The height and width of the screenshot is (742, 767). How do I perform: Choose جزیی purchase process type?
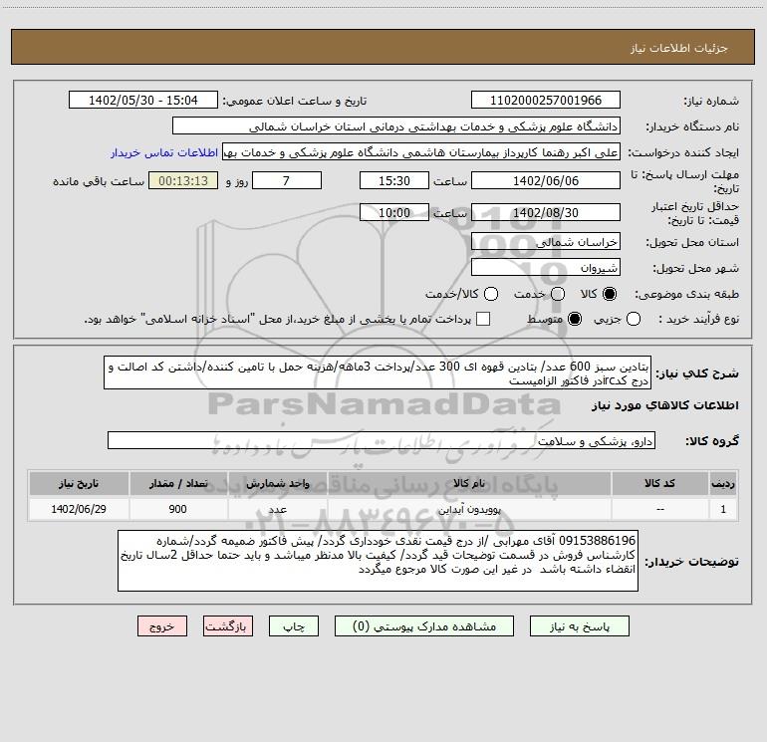[x=634, y=319]
